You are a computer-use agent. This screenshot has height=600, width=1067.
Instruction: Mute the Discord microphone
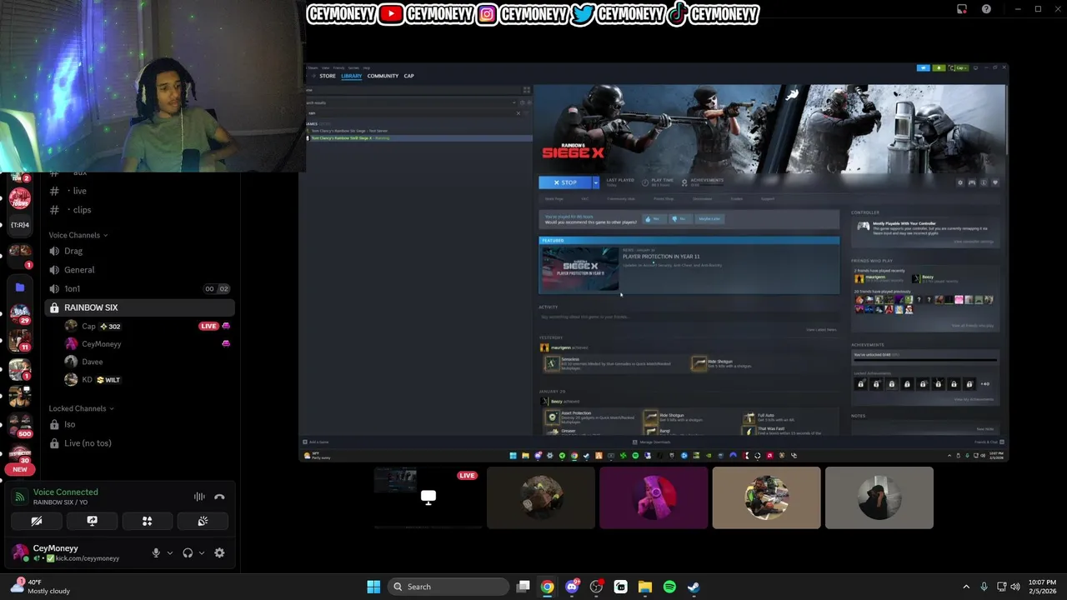click(x=156, y=552)
